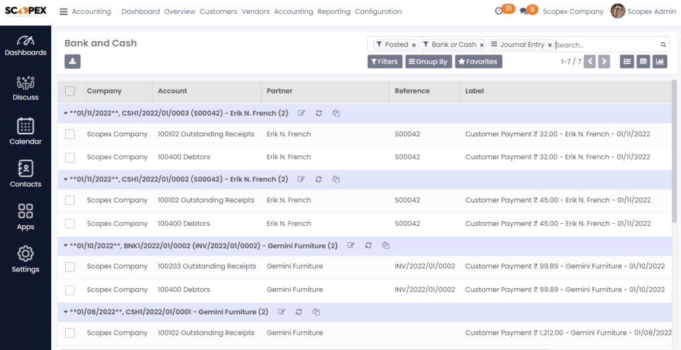Click the download export icon under Bank and Cash
The image size is (681, 350).
(x=72, y=62)
